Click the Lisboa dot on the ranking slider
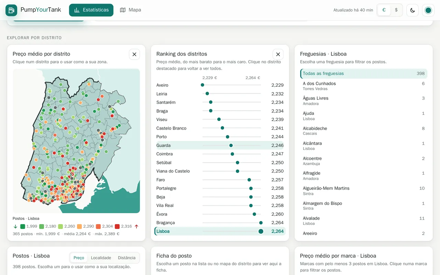 pos(261,231)
